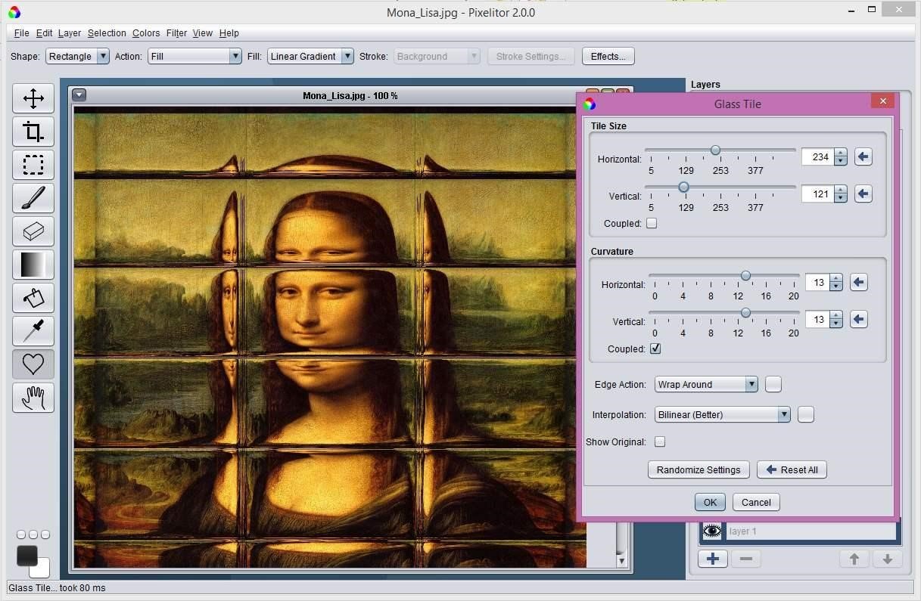Select the Move tool
The width and height of the screenshot is (921, 601).
tap(33, 98)
